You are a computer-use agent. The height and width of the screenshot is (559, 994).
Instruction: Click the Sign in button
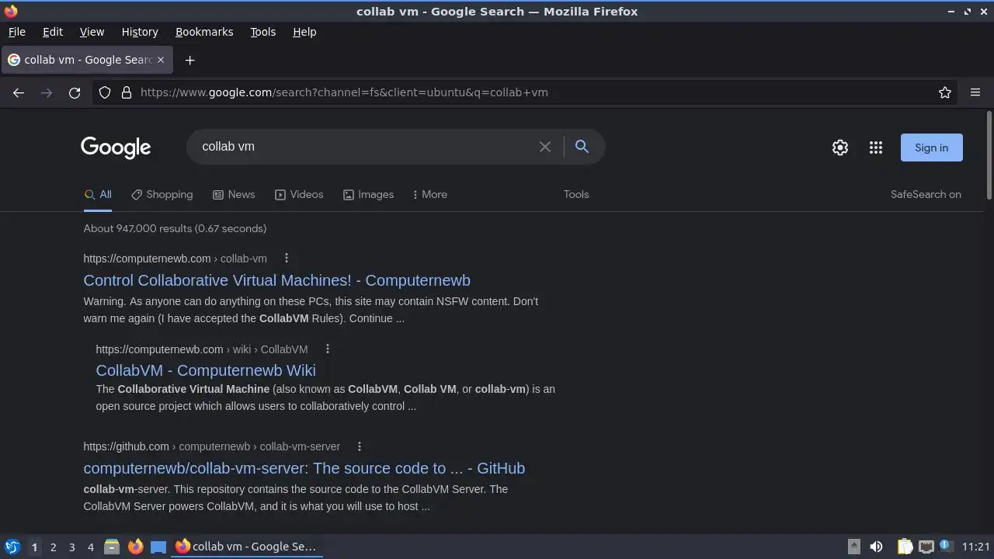point(931,148)
